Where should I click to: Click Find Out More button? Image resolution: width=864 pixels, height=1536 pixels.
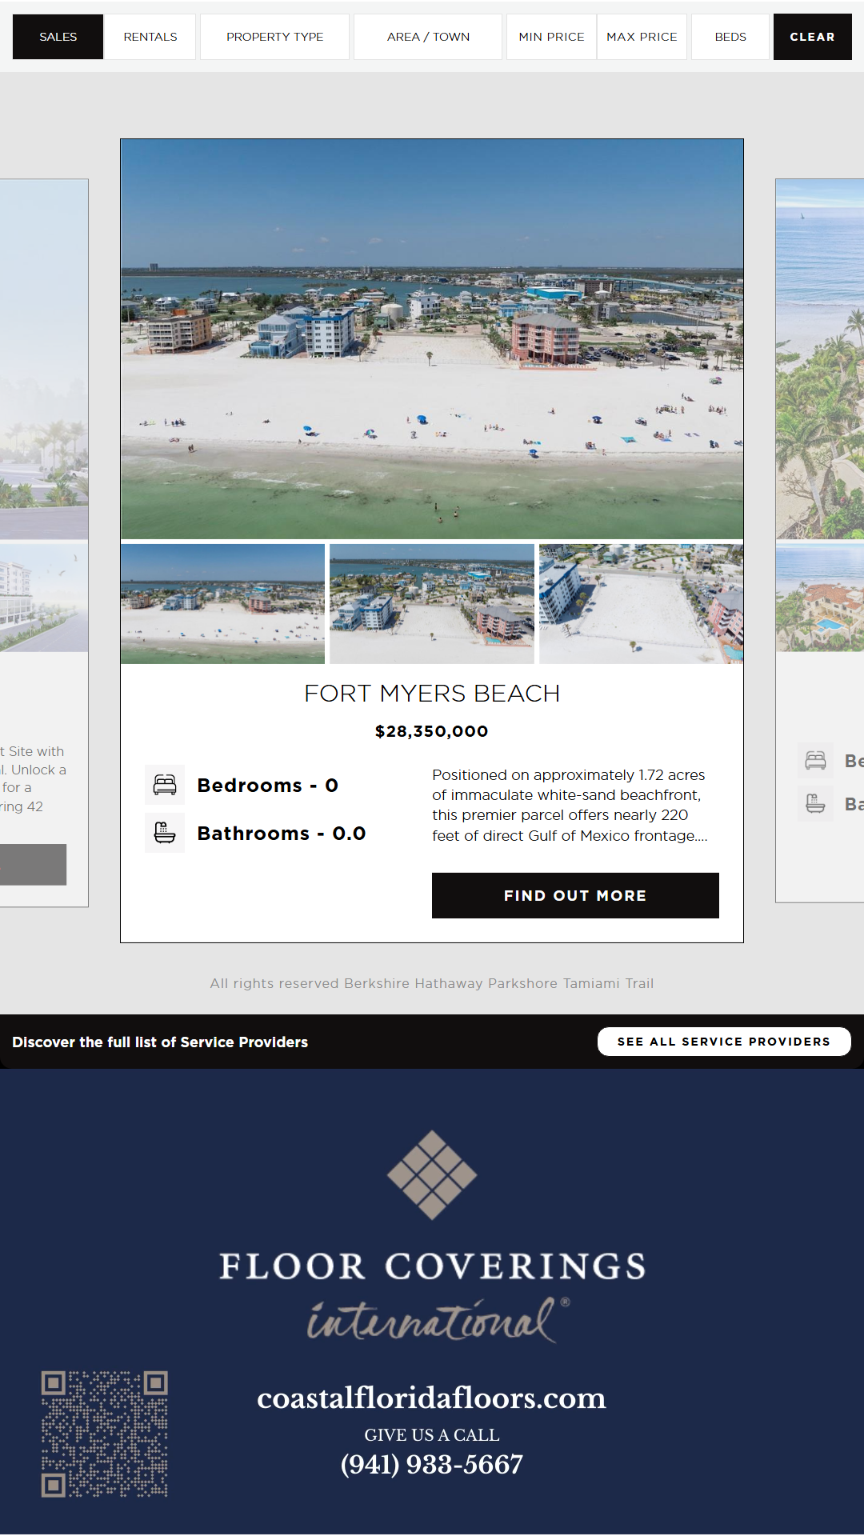coord(575,895)
